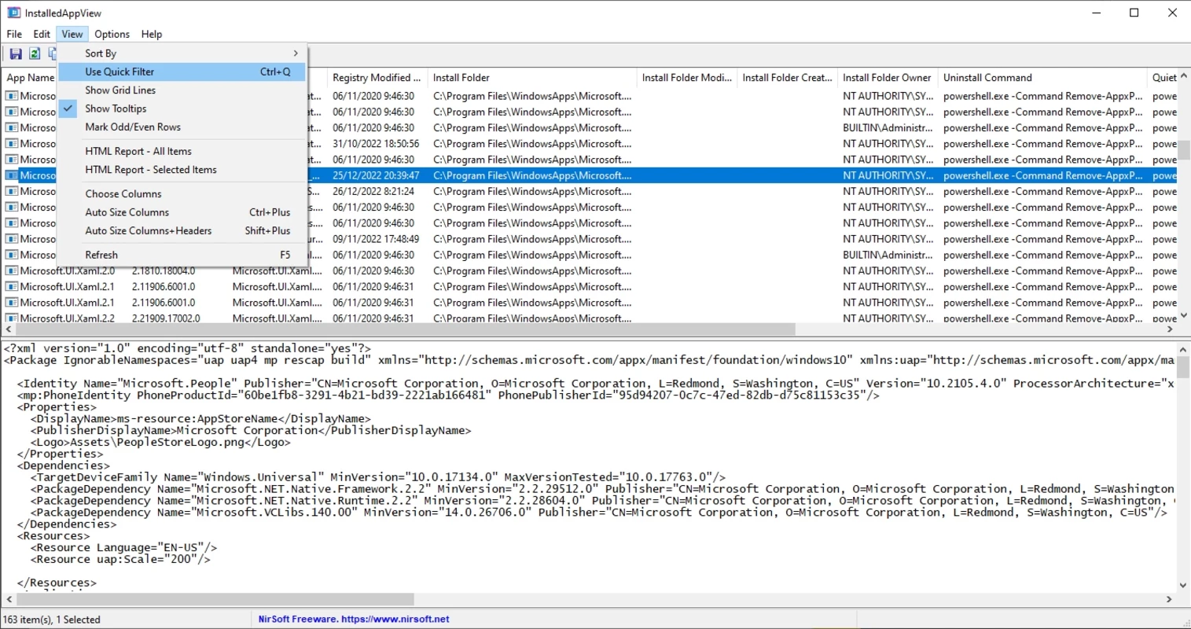Click the Install Folder Modi... column header
The image size is (1191, 629).
tap(686, 77)
